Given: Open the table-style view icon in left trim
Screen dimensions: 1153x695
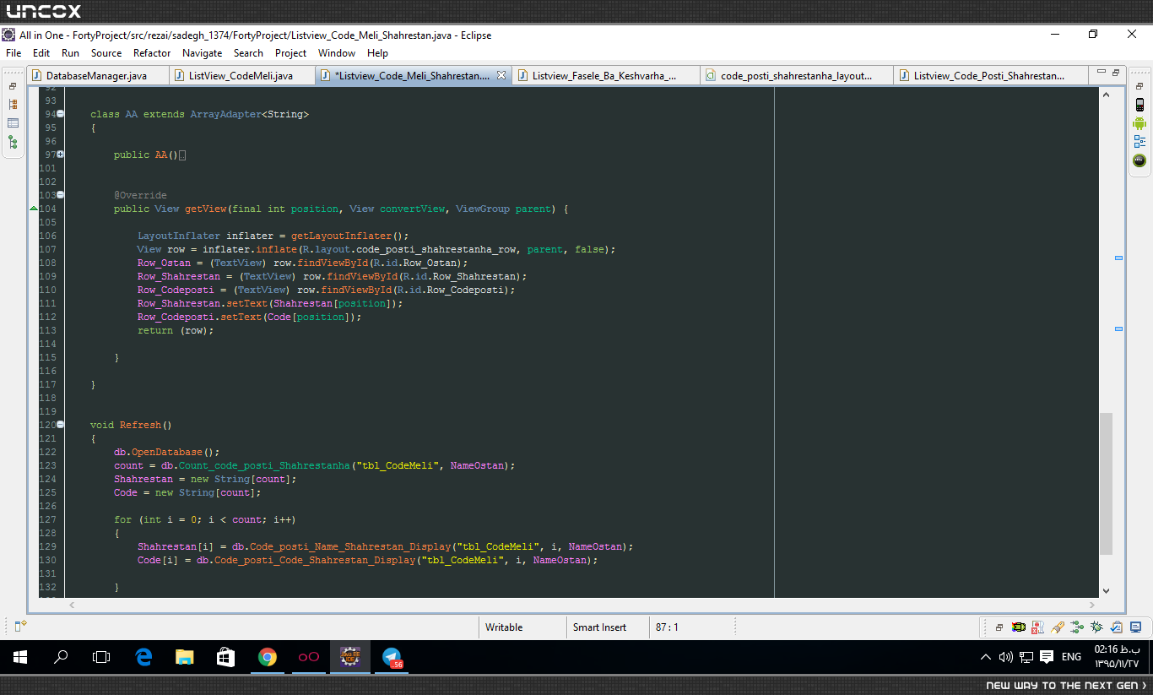Looking at the screenshot, I should coord(13,123).
